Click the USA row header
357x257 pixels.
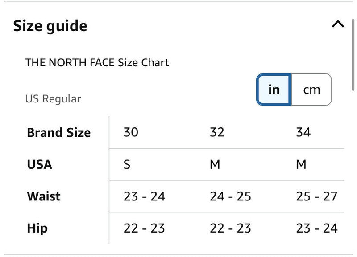click(x=39, y=164)
